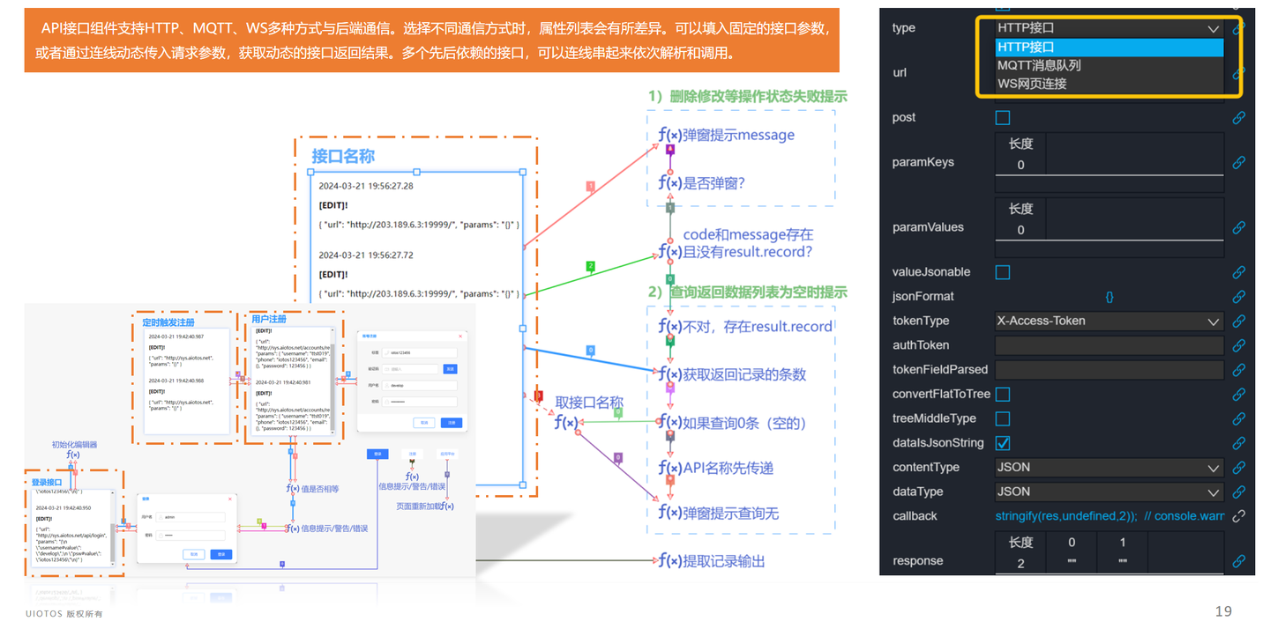Click the link icon beside authToken
This screenshot has height=636, width=1270.
click(x=1238, y=345)
